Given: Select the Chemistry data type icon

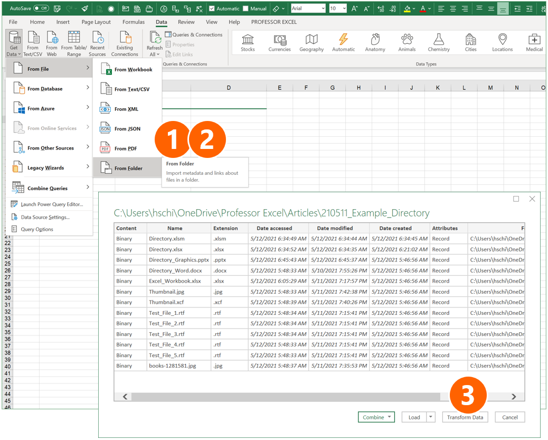Looking at the screenshot, I should [439, 42].
